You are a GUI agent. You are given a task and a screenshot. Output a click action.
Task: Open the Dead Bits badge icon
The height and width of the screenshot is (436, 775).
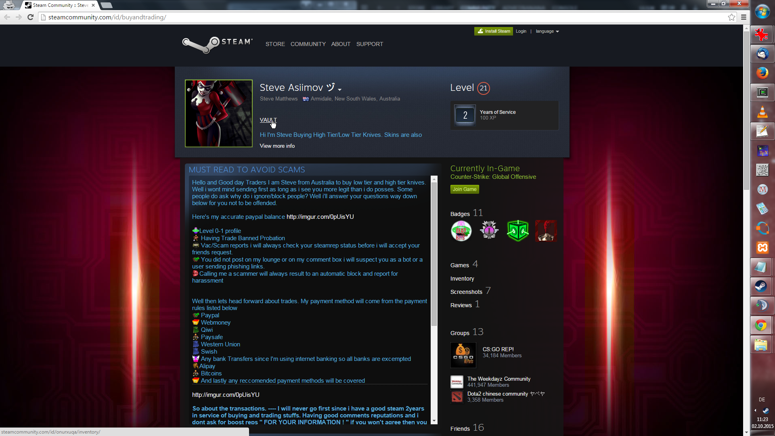coord(461,231)
